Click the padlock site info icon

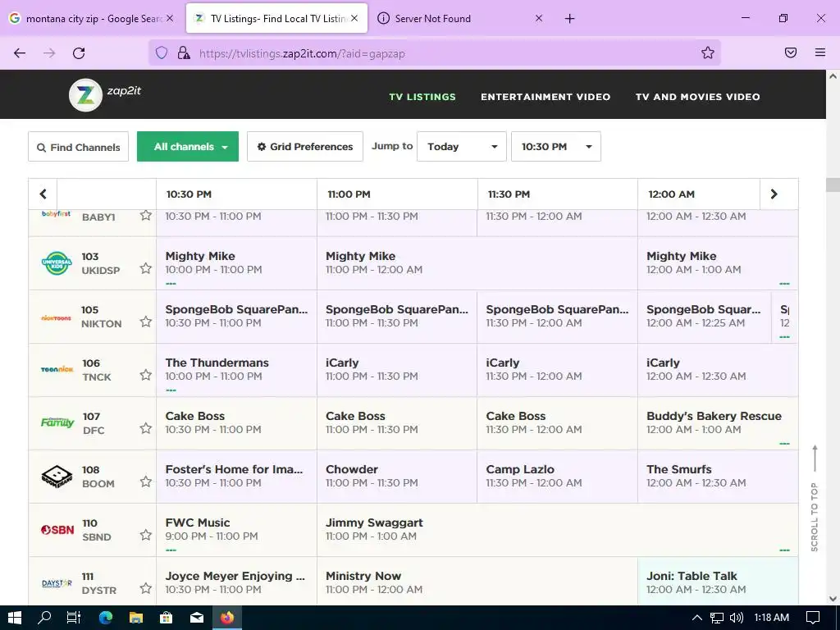(184, 53)
